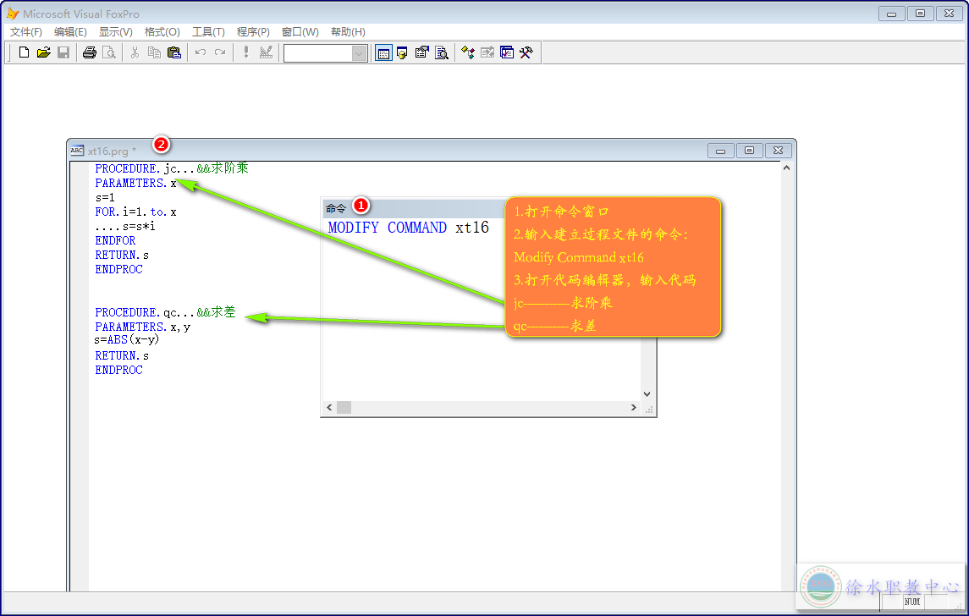The image size is (969, 616).
Task: Open the Document View icon
Action: point(441,52)
